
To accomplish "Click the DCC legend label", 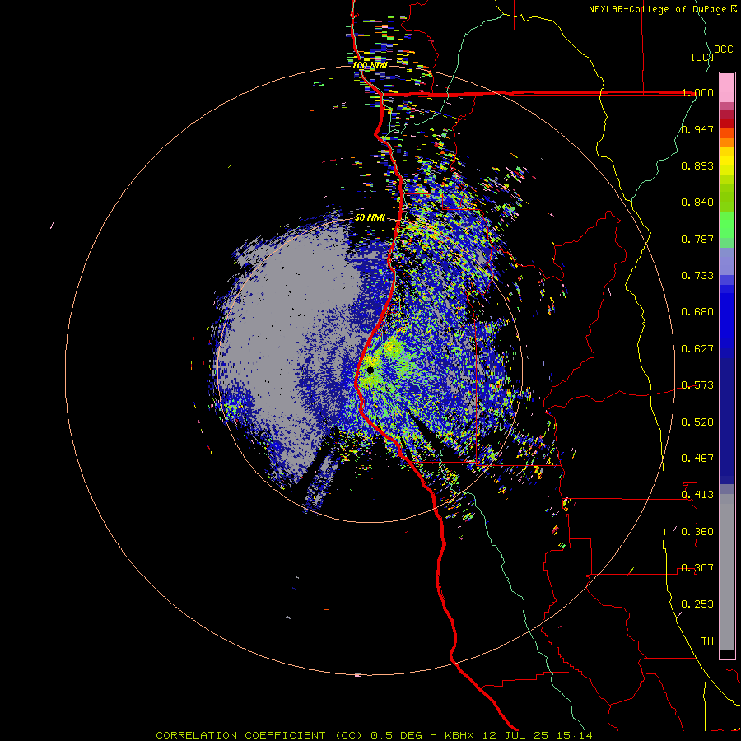I will pos(723,49).
